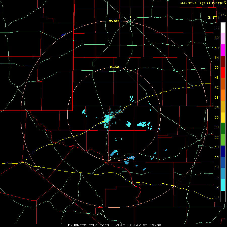
Task: Click the legend value "50"
Action: click(x=217, y=68)
